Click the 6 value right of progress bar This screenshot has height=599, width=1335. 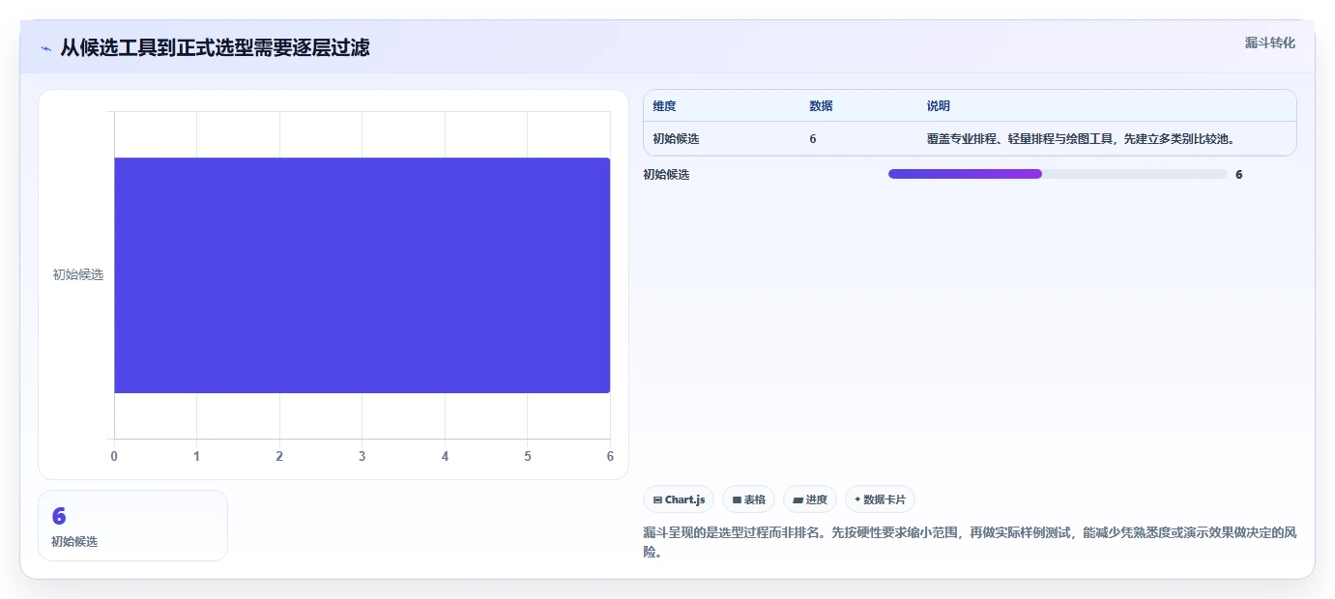point(1239,175)
